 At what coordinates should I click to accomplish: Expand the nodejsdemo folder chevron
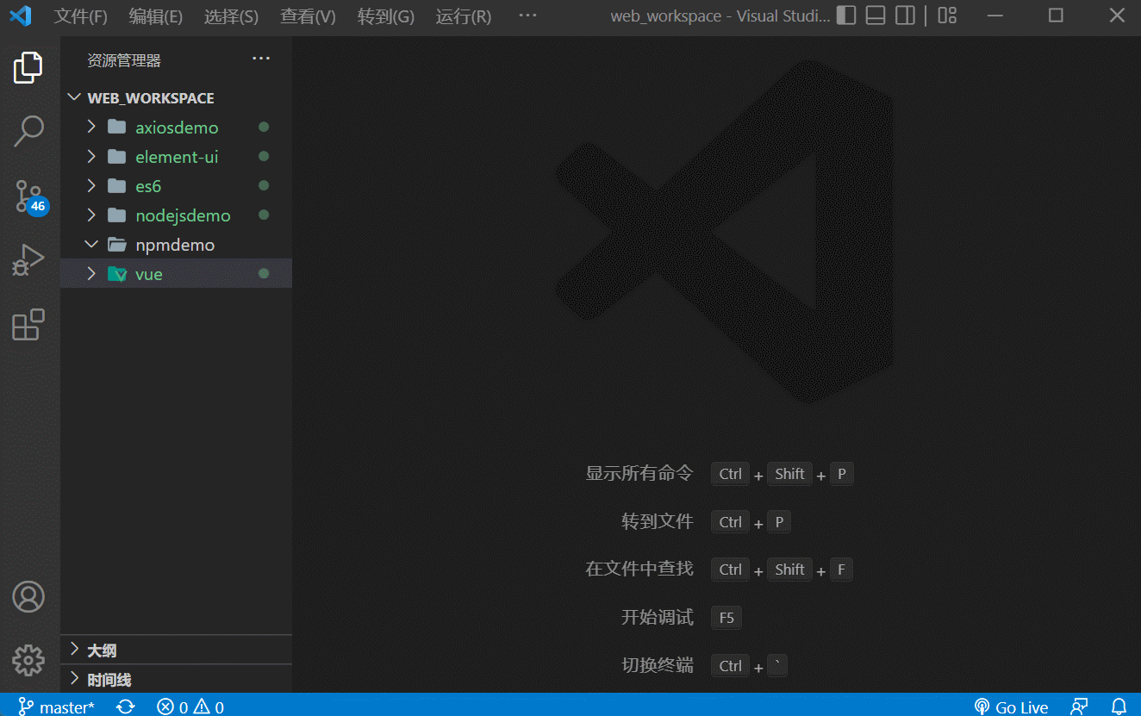(x=91, y=215)
